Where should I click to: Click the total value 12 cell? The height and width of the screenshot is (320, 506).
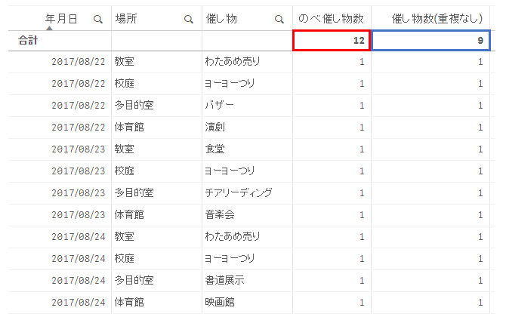[x=332, y=40]
